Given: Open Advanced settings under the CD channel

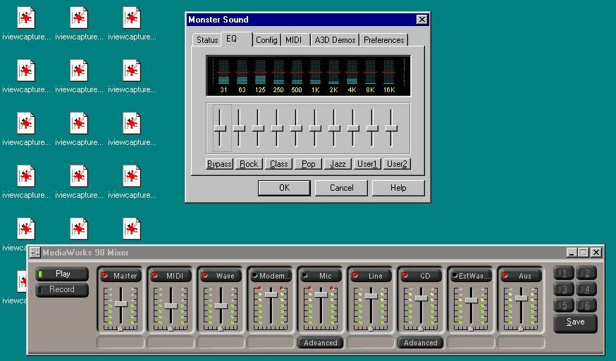Looking at the screenshot, I should click(x=420, y=343).
